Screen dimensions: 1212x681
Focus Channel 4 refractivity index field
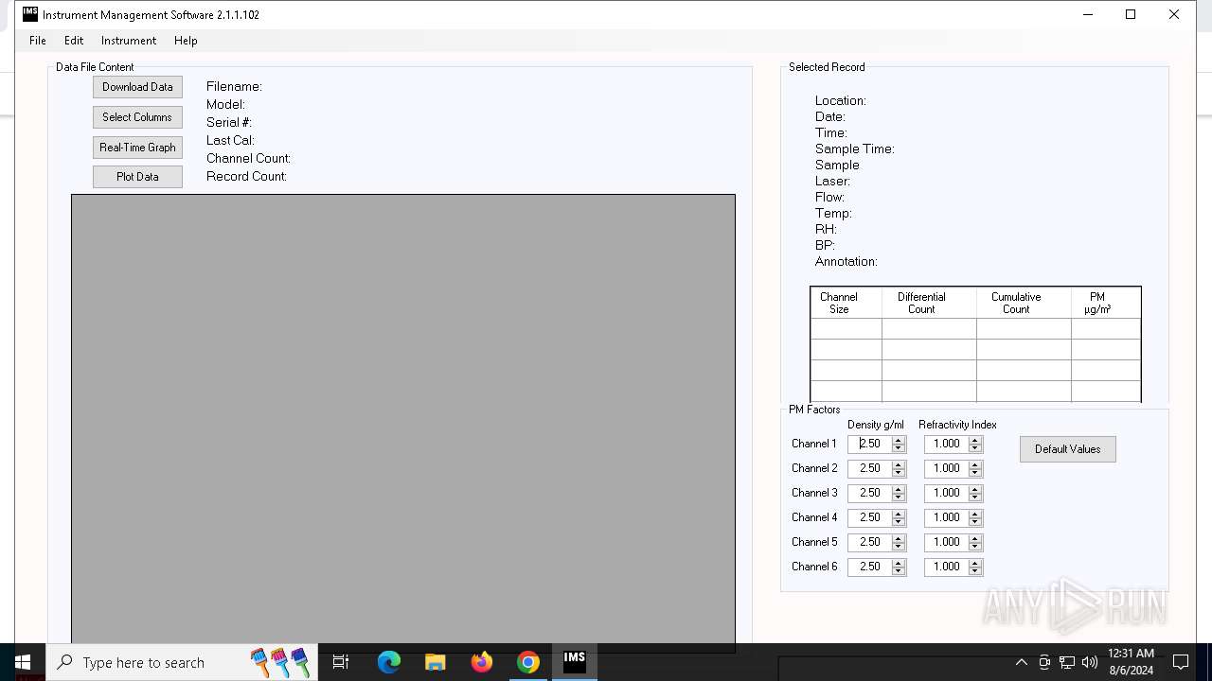946,517
